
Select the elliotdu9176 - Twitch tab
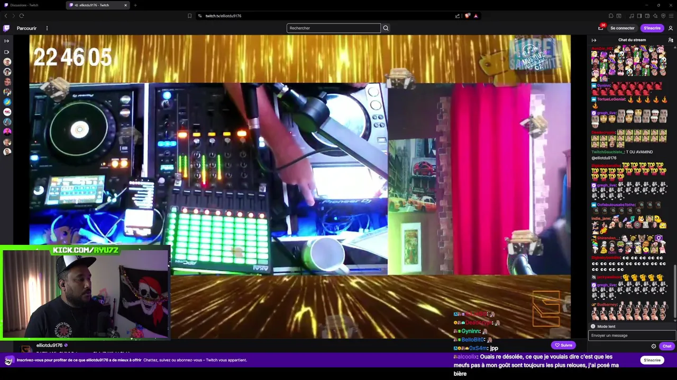point(98,5)
